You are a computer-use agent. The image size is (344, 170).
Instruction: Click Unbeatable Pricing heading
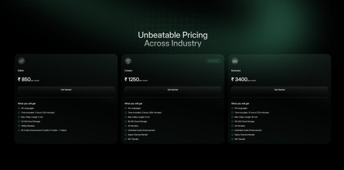coord(173,35)
